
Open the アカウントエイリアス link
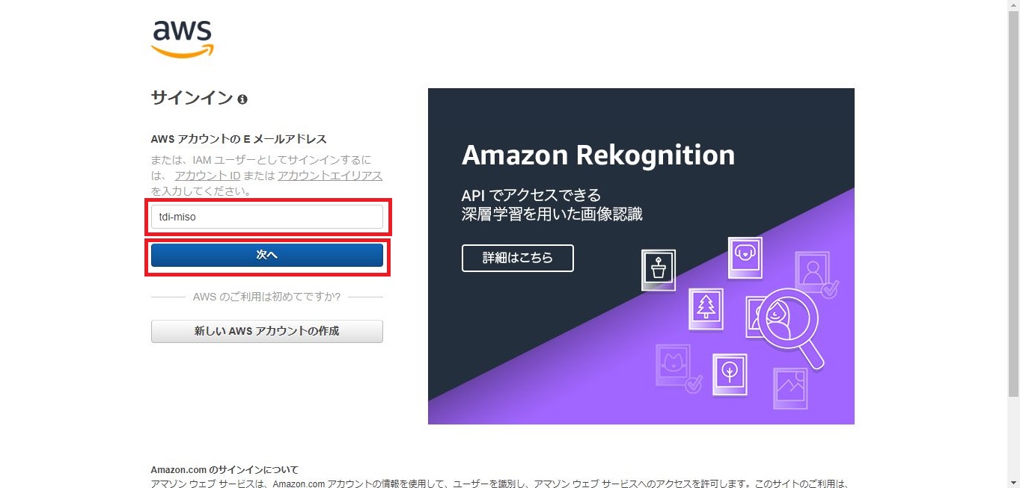click(330, 176)
